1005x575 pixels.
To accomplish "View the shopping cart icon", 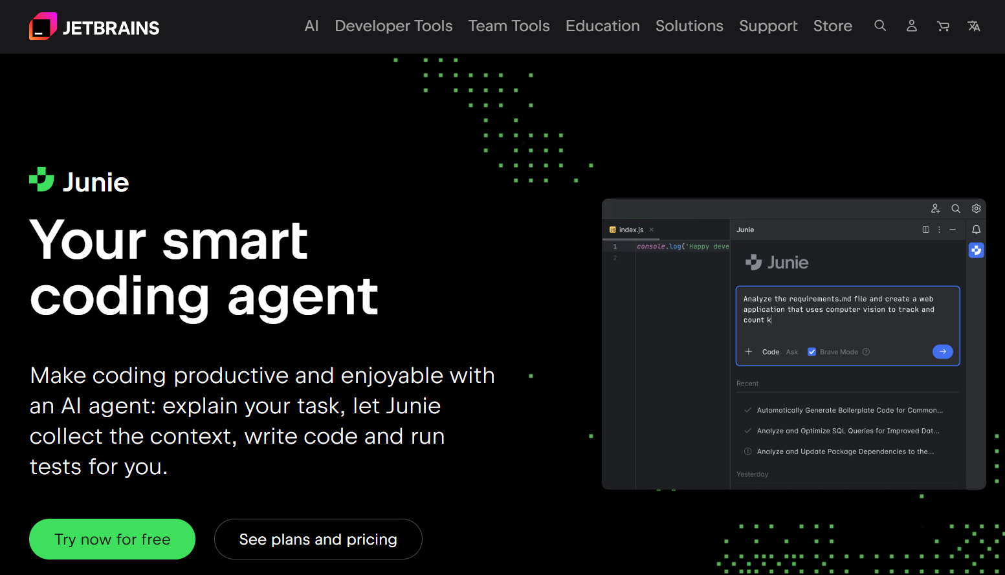I will point(942,26).
